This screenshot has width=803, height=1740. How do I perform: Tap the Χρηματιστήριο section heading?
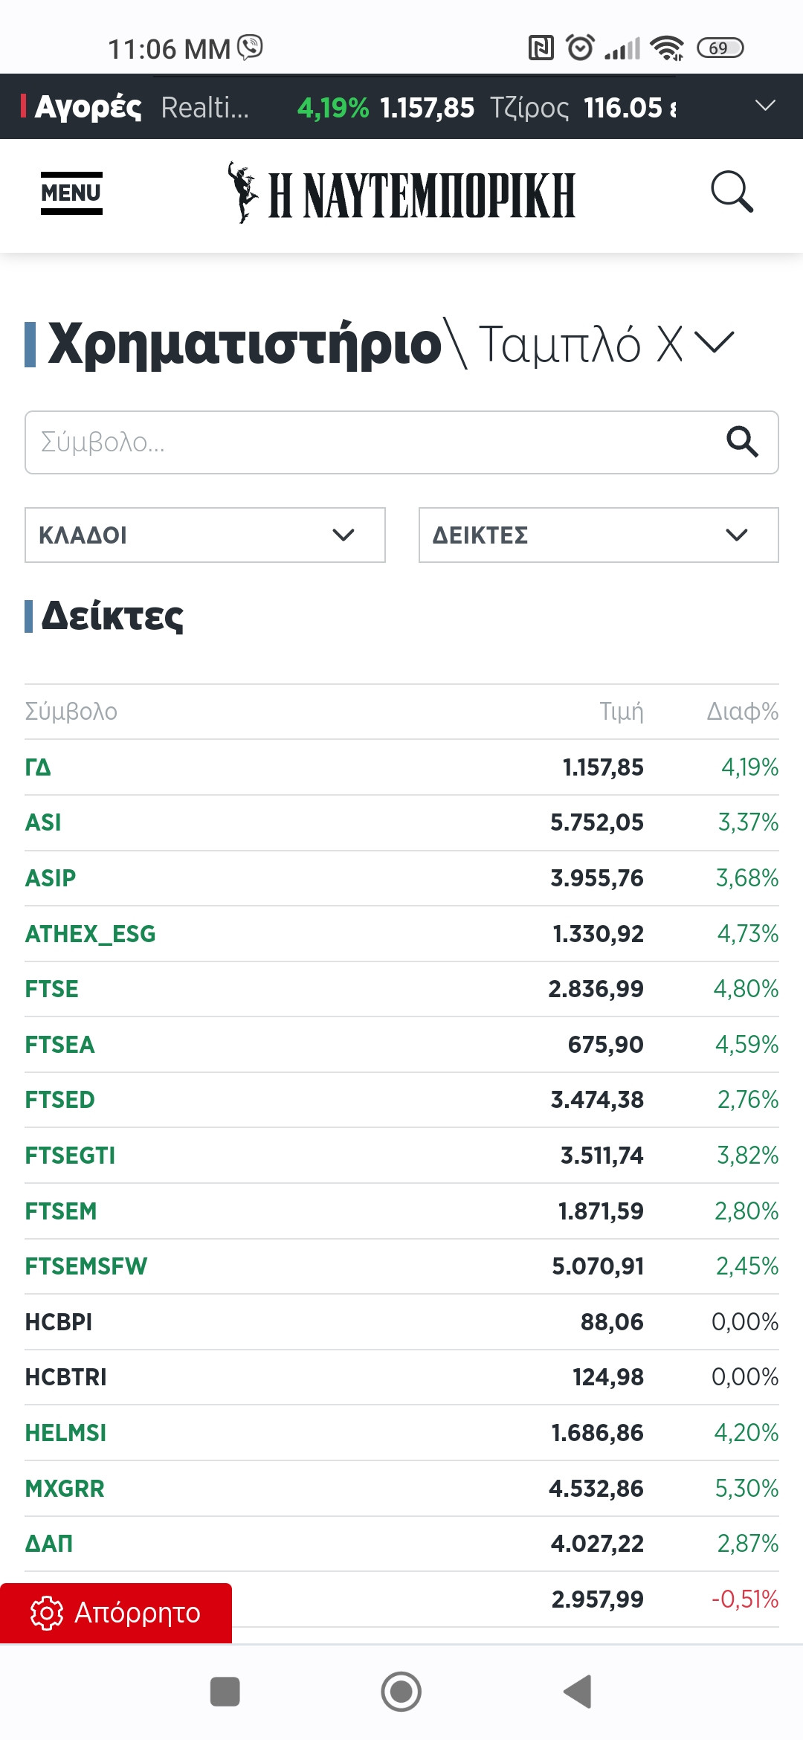245,344
